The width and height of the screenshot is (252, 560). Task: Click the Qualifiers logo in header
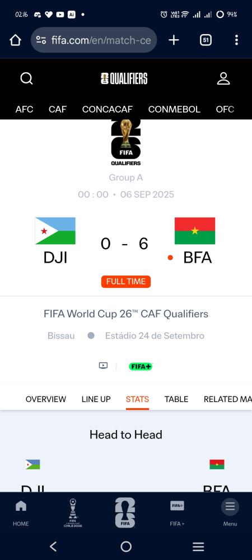(124, 78)
